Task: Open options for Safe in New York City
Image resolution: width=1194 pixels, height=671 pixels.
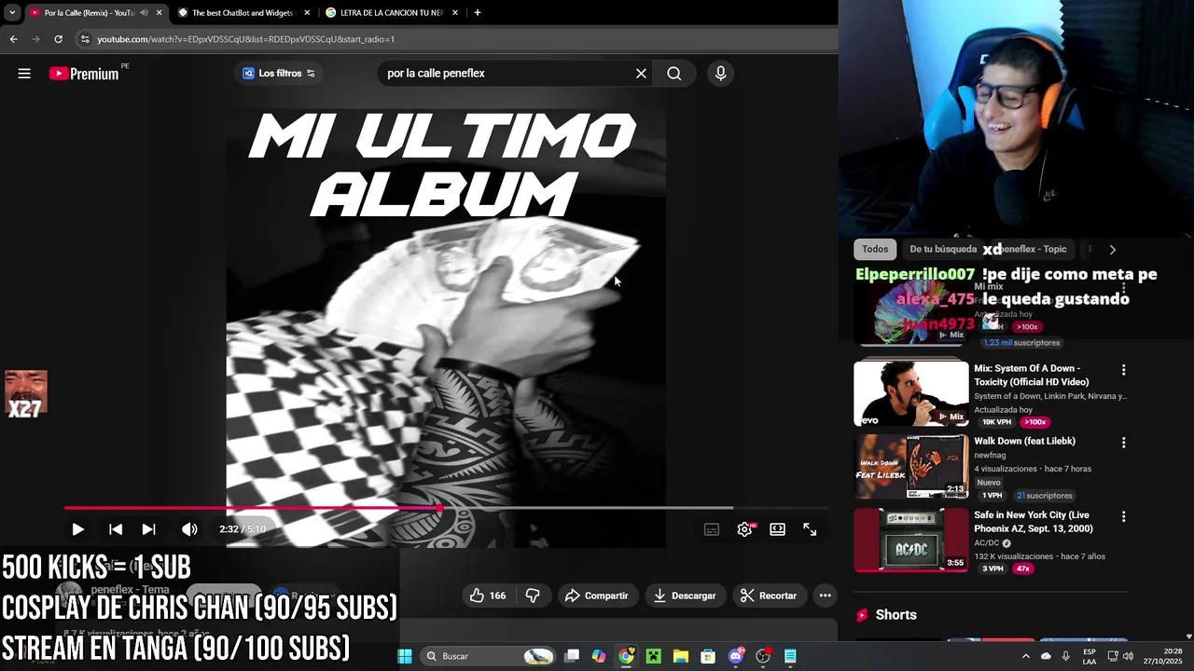Action: click(1123, 516)
